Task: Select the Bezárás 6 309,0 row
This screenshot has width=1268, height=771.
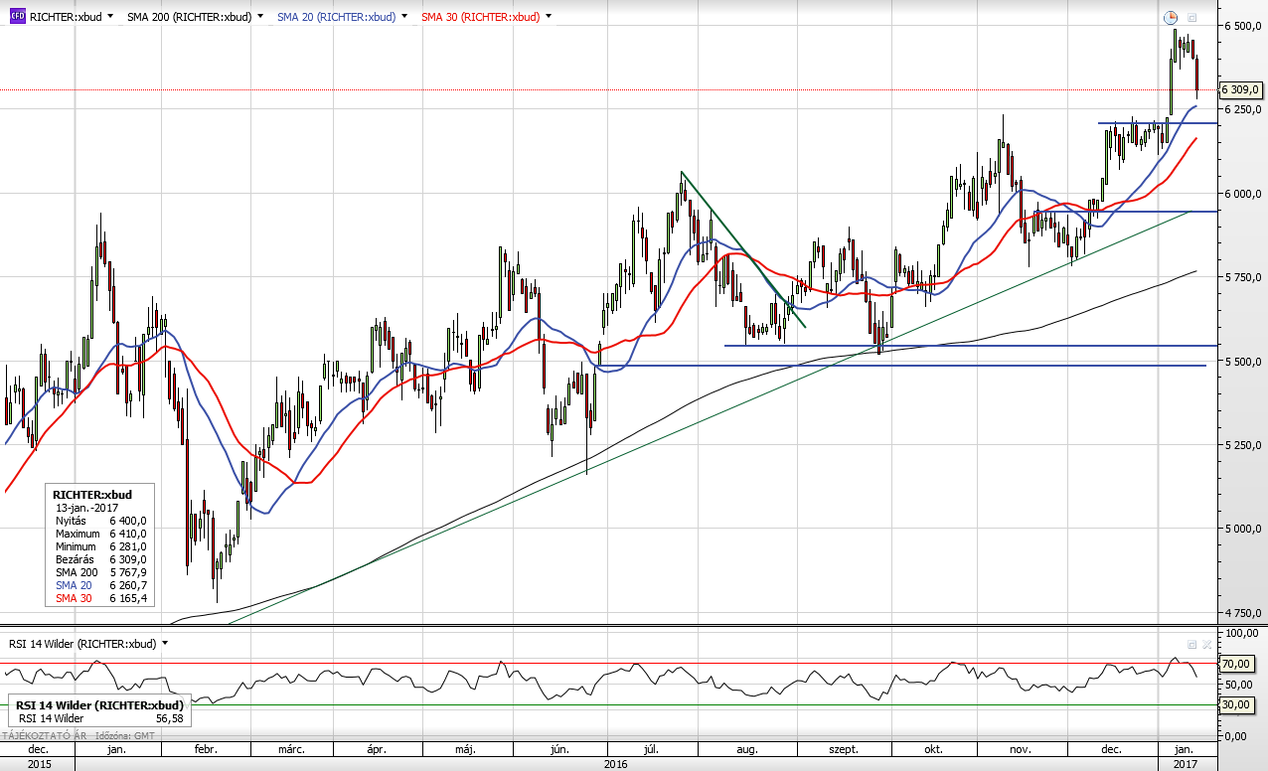Action: click(x=101, y=559)
